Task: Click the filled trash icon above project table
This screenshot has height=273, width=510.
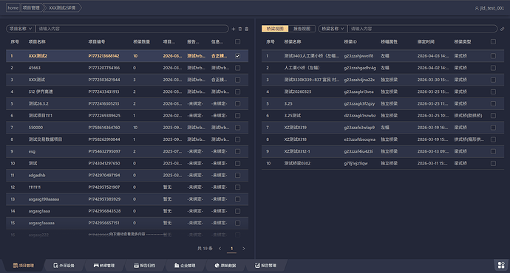Action: pos(247,29)
